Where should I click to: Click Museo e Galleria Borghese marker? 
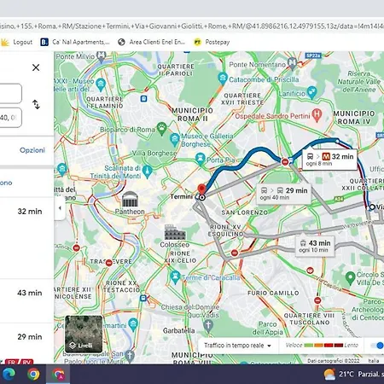(174, 139)
